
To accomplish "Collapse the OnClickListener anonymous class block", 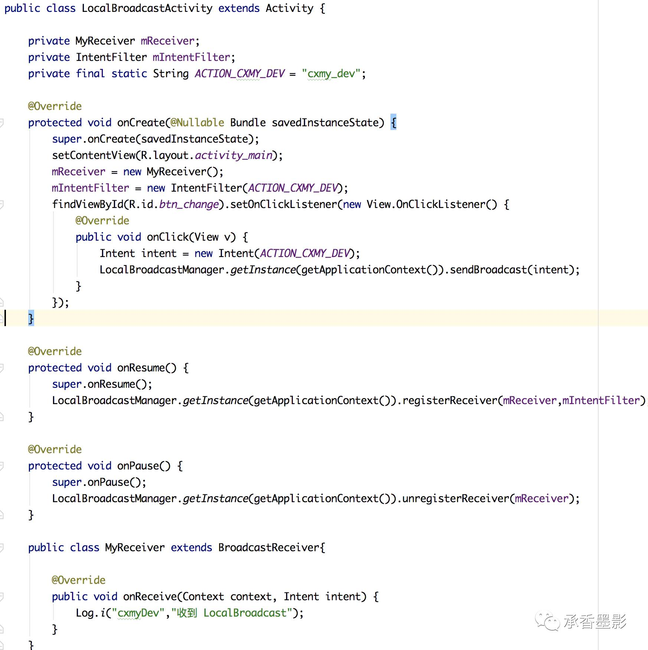I will click(x=3, y=204).
